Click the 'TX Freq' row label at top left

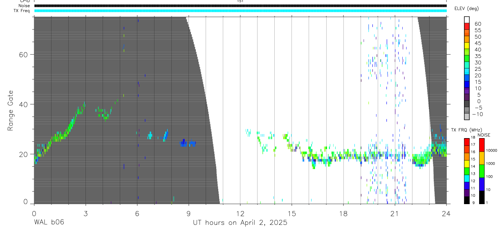(22, 11)
